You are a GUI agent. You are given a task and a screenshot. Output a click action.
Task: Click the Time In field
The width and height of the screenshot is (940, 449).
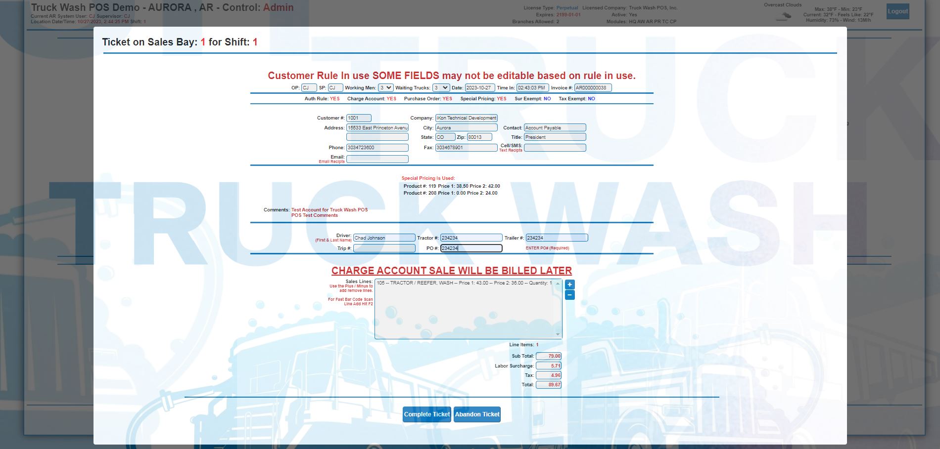point(533,87)
